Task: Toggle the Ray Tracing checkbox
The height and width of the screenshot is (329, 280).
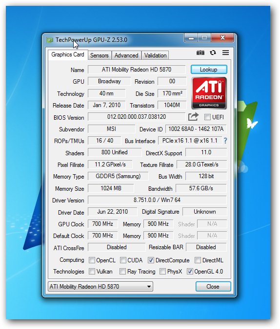Action: tap(122, 271)
